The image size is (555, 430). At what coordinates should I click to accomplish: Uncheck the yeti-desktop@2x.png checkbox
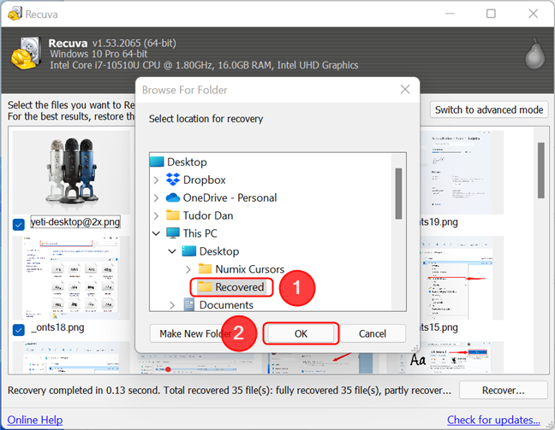click(x=18, y=224)
